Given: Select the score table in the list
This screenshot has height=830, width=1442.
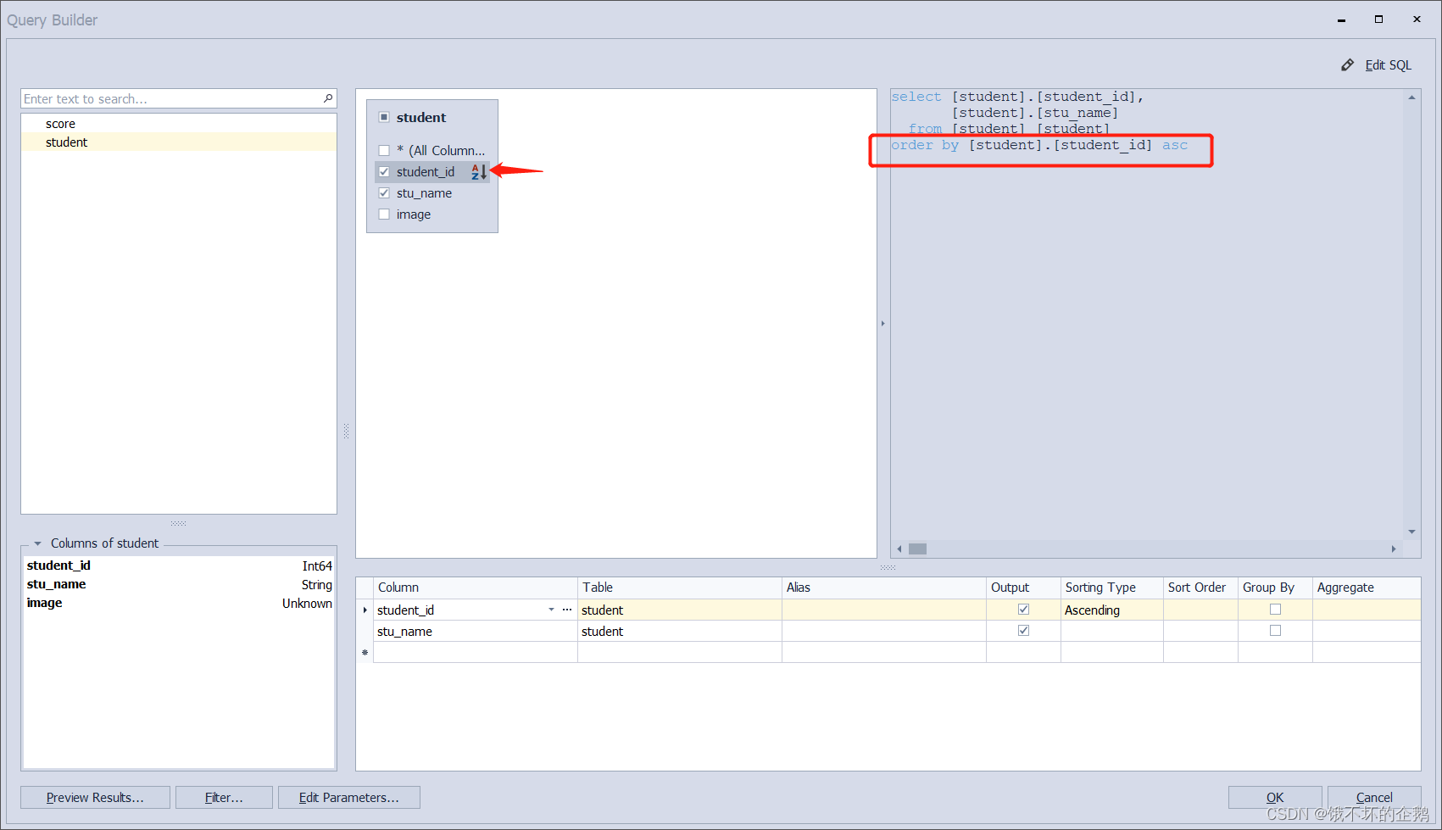Looking at the screenshot, I should pos(179,124).
